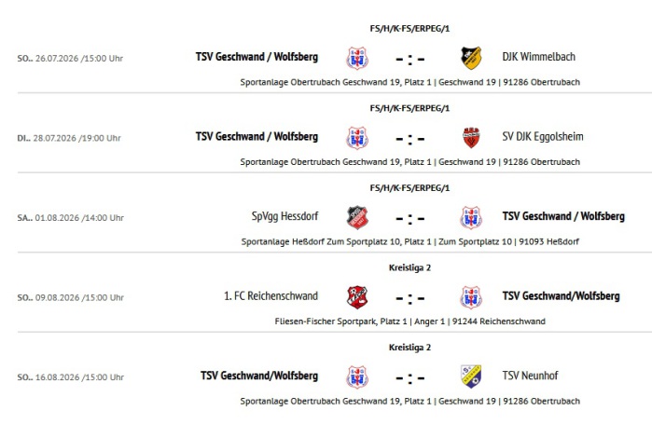Click the DJK Wimmelbach club crest
Viewport: 652px width, 424px height.
tap(471, 58)
